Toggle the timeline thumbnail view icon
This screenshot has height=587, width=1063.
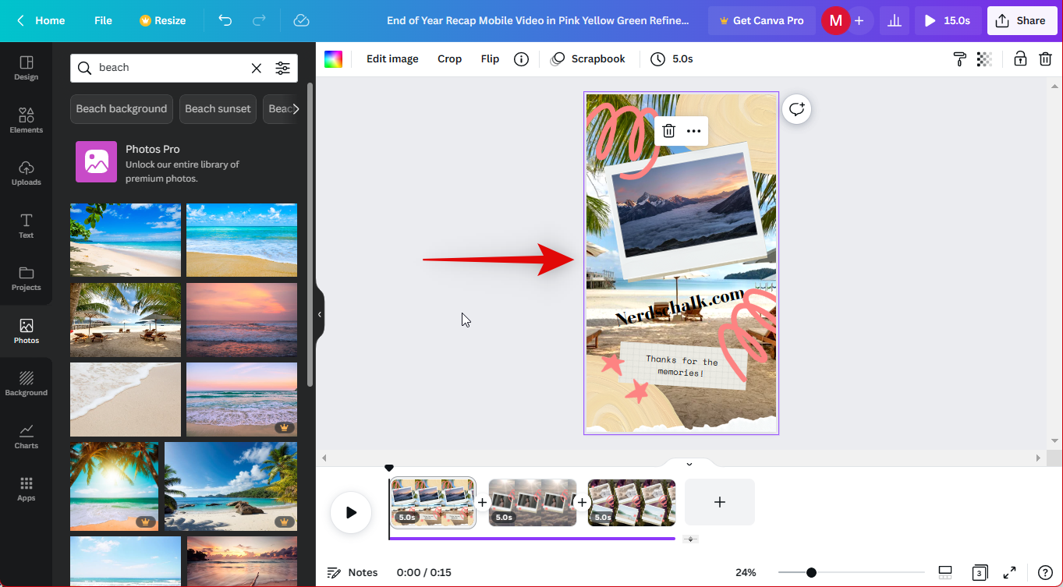tap(944, 572)
